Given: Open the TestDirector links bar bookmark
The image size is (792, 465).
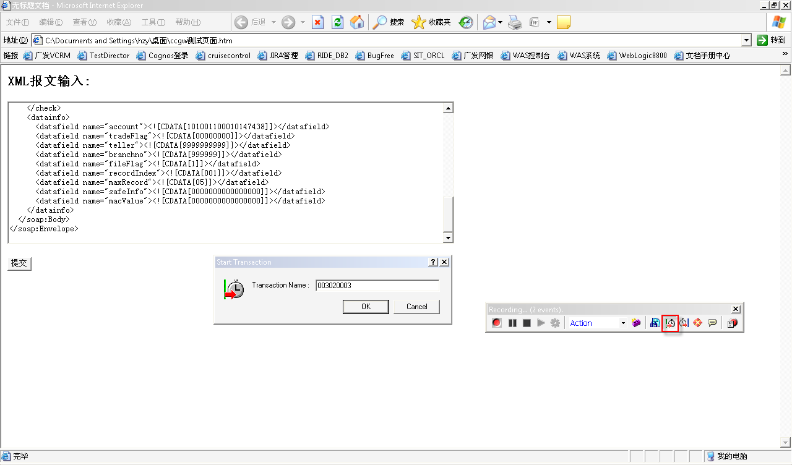Looking at the screenshot, I should click(103, 56).
